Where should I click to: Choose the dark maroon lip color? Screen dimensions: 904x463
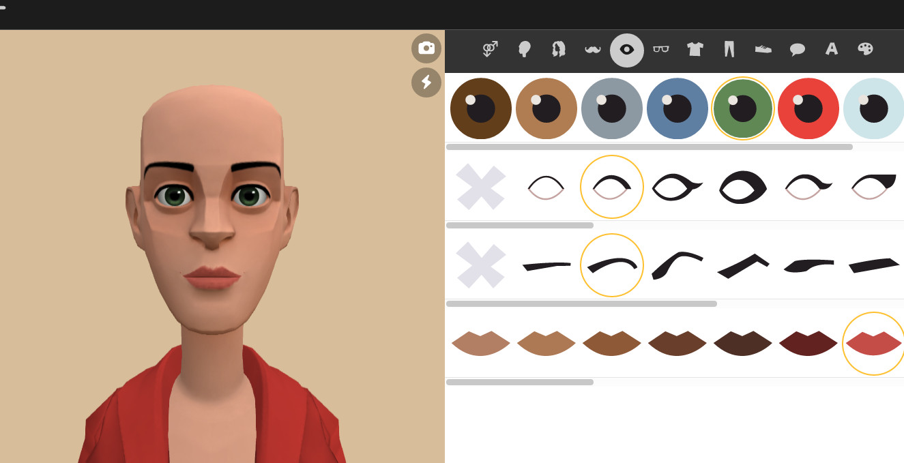[808, 344]
